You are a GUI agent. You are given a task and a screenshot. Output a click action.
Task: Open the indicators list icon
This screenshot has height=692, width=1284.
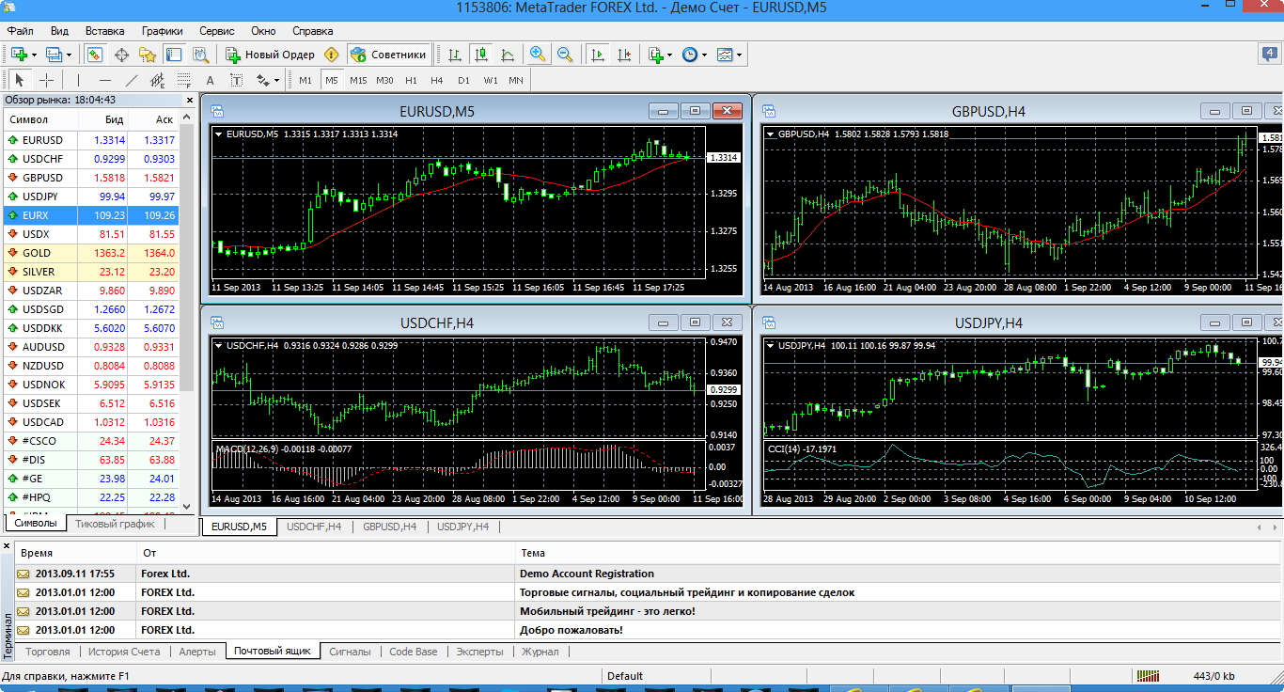[x=656, y=55]
